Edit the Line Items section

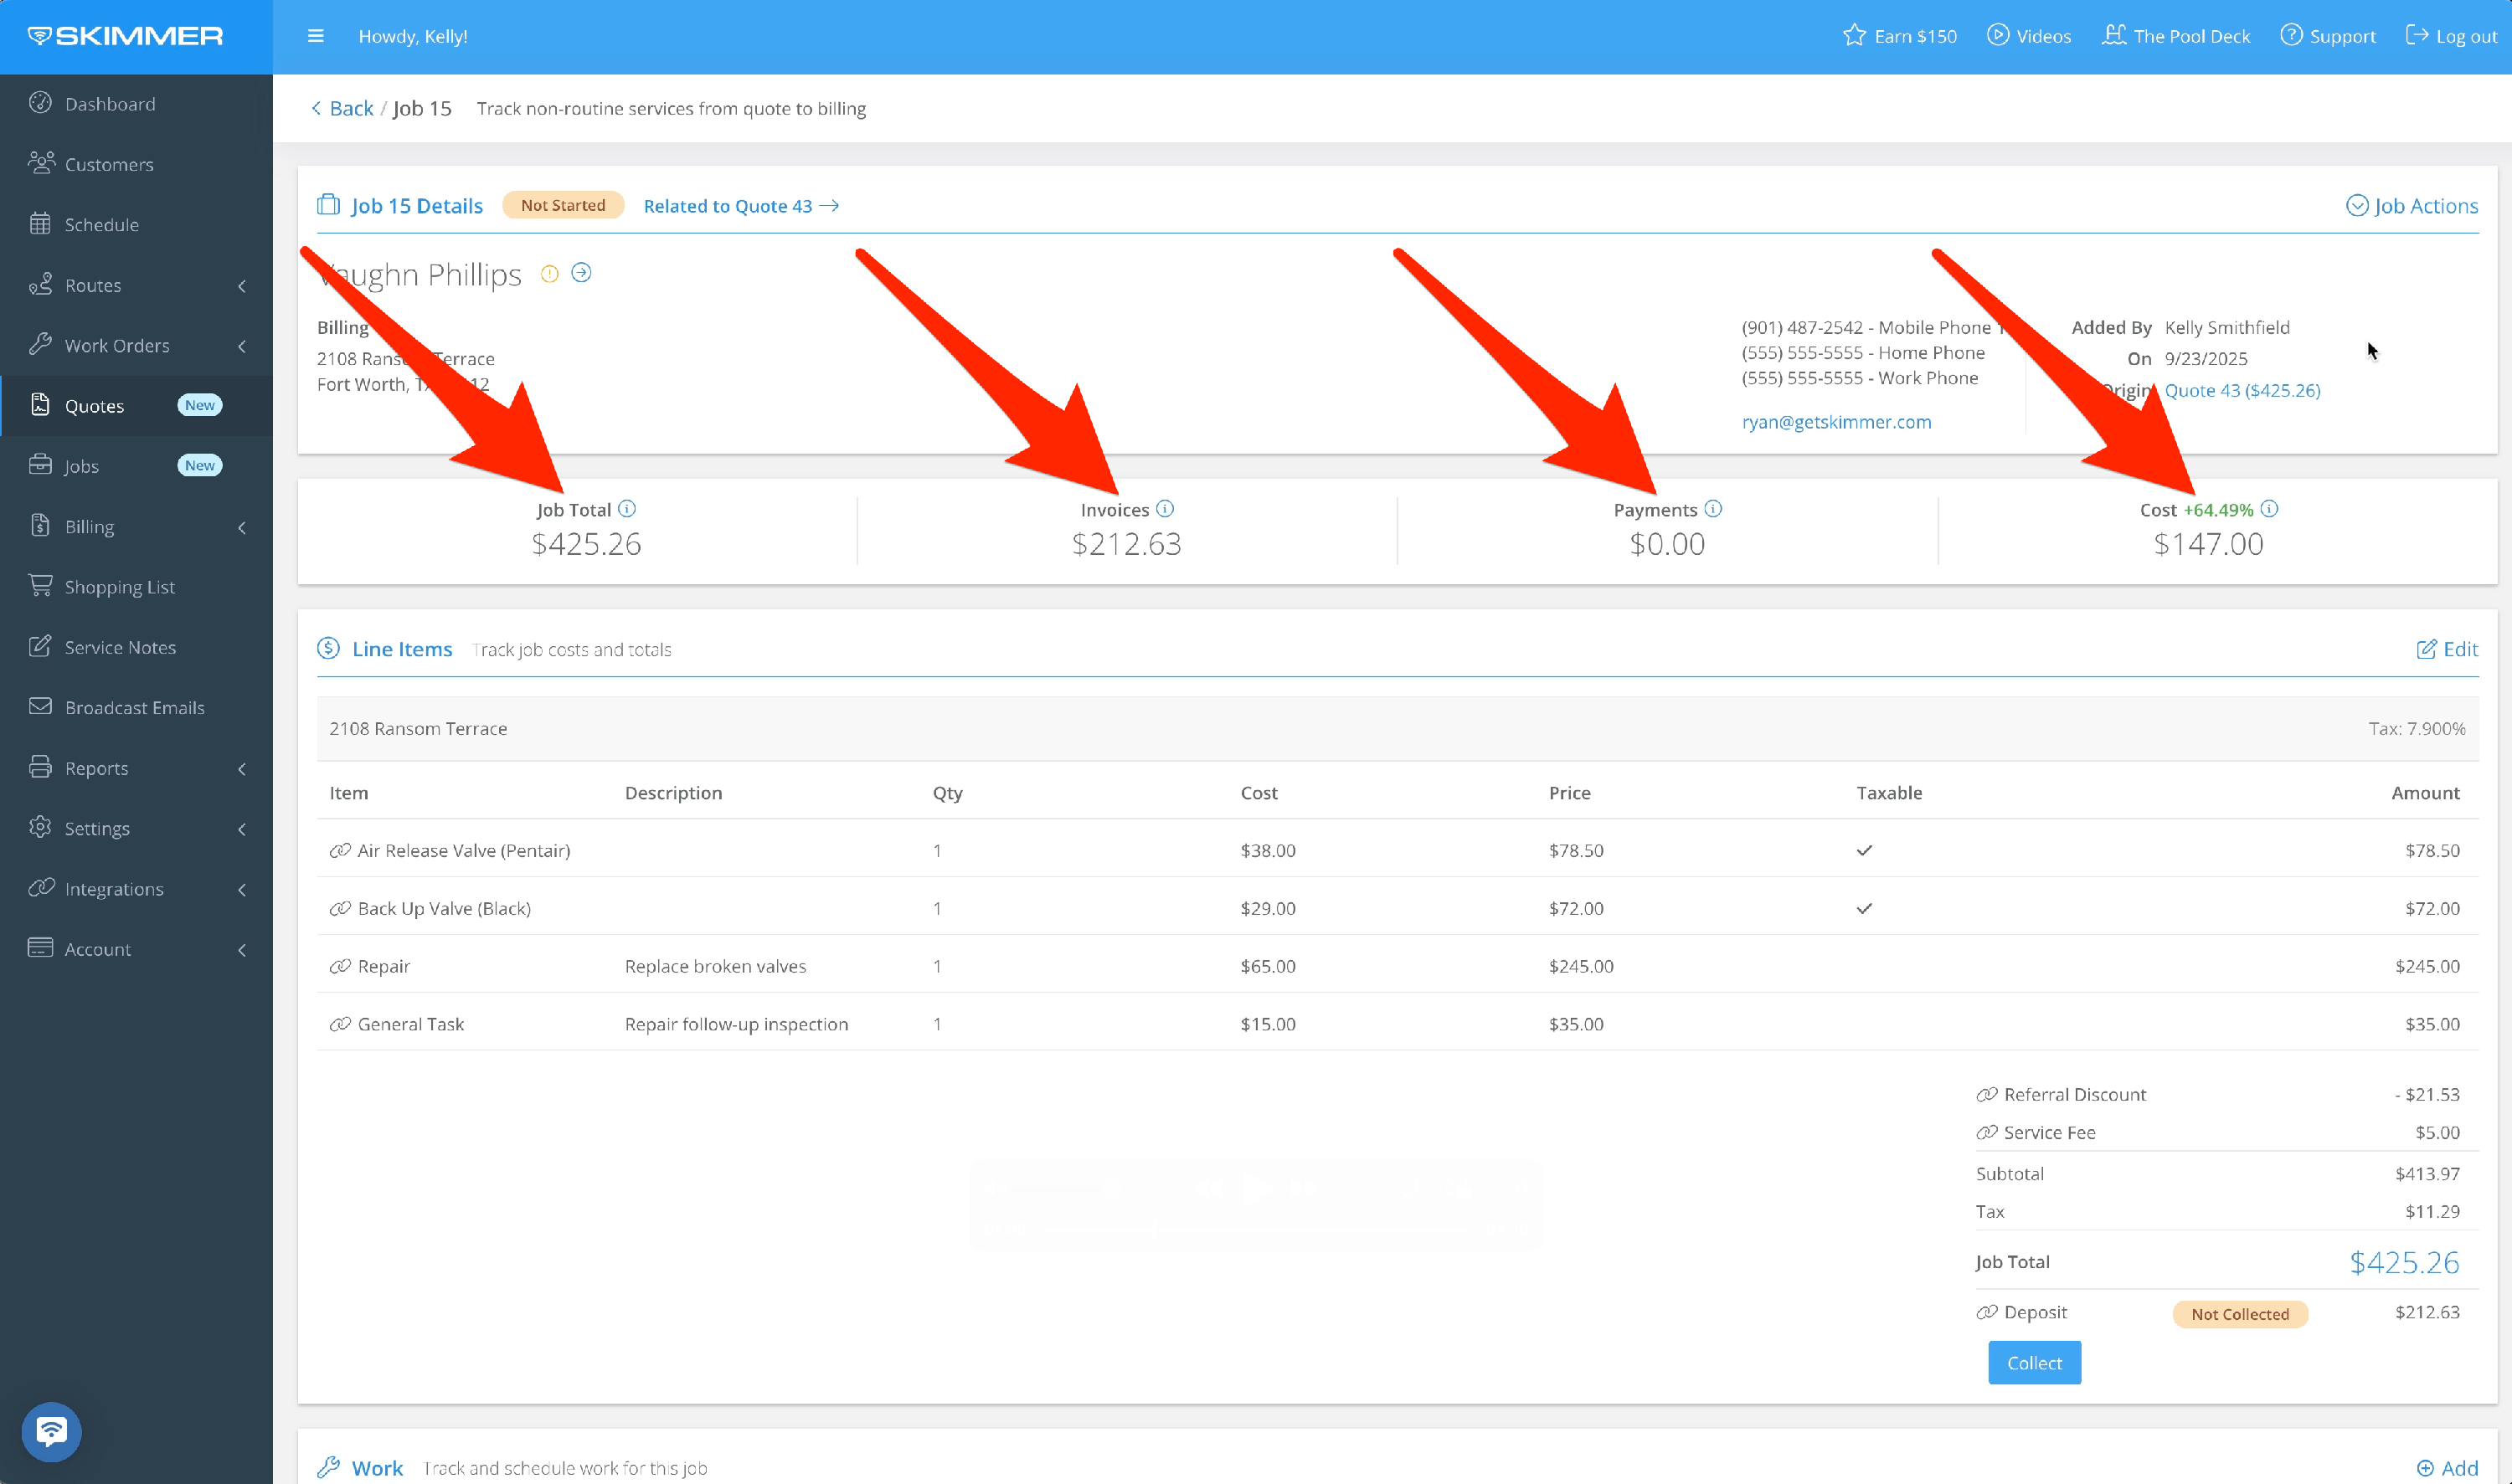[x=2447, y=649]
